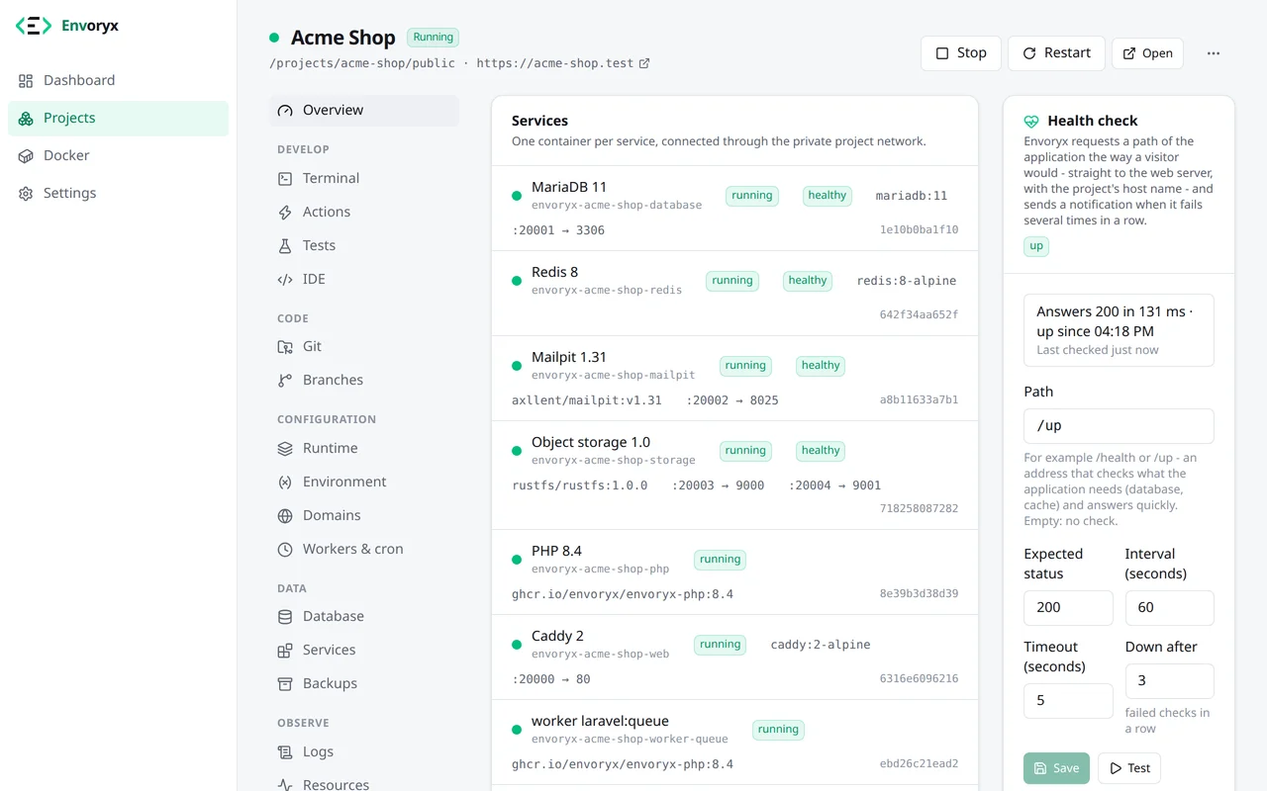Restart the Acme Shop project
Image resolution: width=1267 pixels, height=791 pixels.
[1056, 53]
